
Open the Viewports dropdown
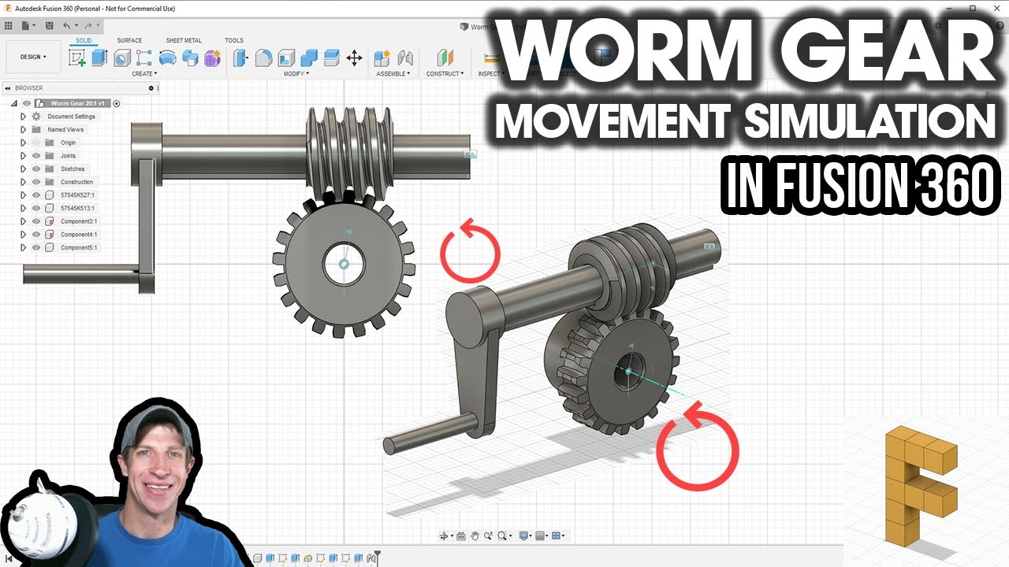tap(558, 536)
